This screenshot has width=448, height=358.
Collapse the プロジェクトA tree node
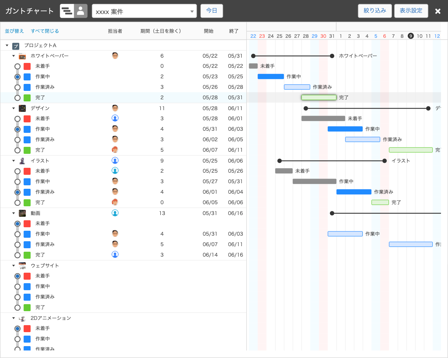pos(7,45)
